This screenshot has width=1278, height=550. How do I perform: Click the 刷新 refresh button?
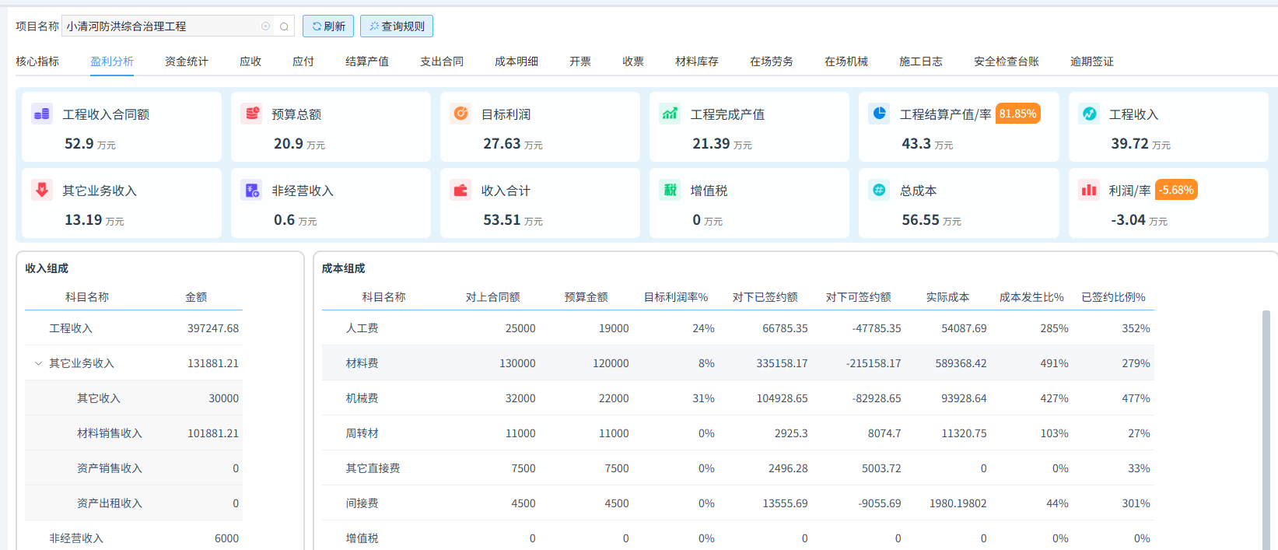(x=328, y=26)
